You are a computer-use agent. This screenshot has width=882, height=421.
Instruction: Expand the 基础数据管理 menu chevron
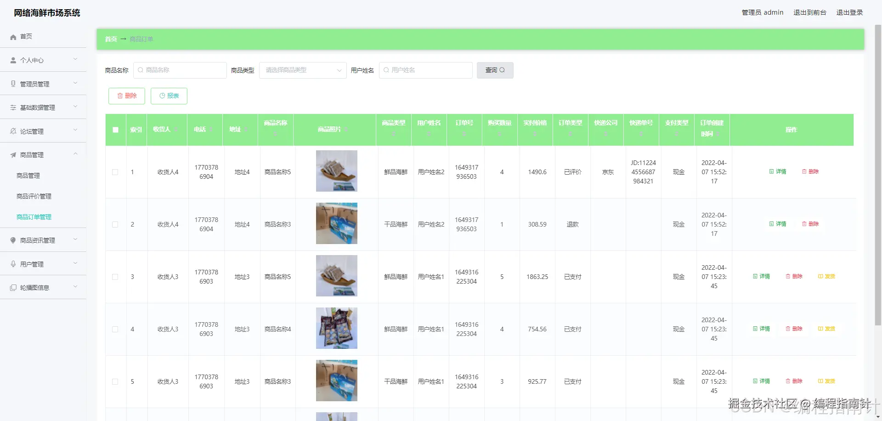click(x=75, y=107)
